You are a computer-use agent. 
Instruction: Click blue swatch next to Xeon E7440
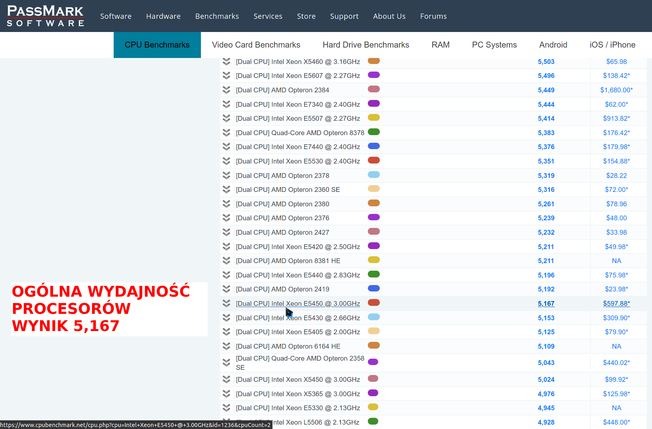click(x=374, y=146)
